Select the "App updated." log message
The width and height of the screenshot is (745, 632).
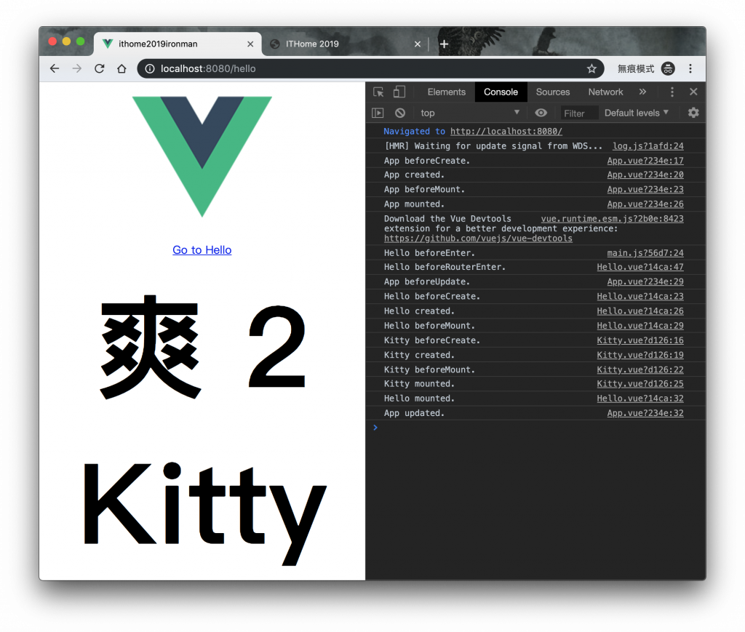point(414,413)
